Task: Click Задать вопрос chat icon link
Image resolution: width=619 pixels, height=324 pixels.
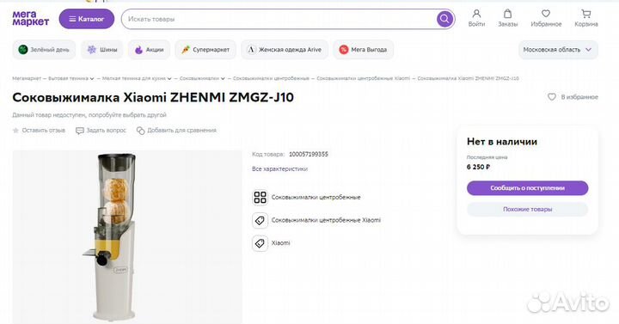Action: (101, 131)
